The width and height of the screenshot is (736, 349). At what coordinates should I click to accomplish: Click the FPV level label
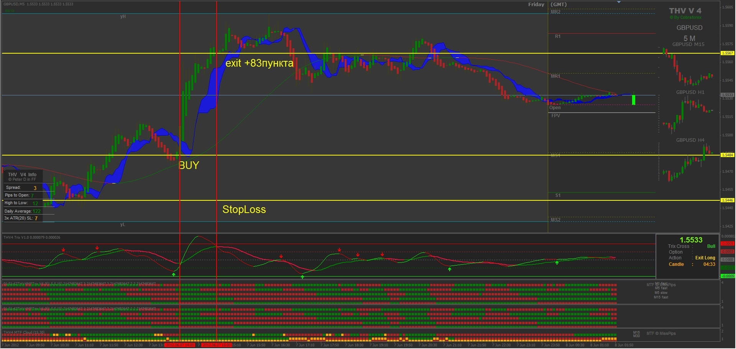(x=555, y=116)
